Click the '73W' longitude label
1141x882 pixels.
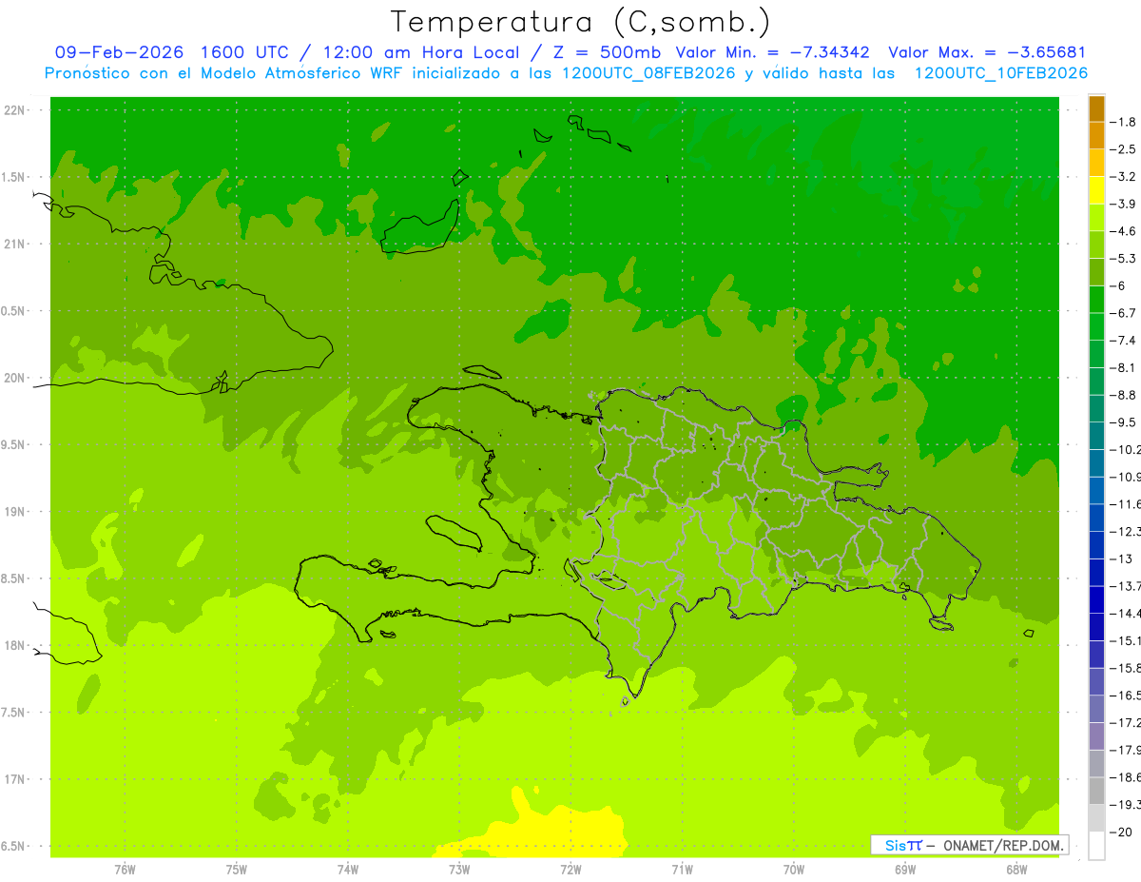[x=459, y=870]
